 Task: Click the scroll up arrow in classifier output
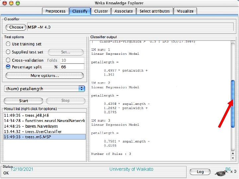click(233, 153)
